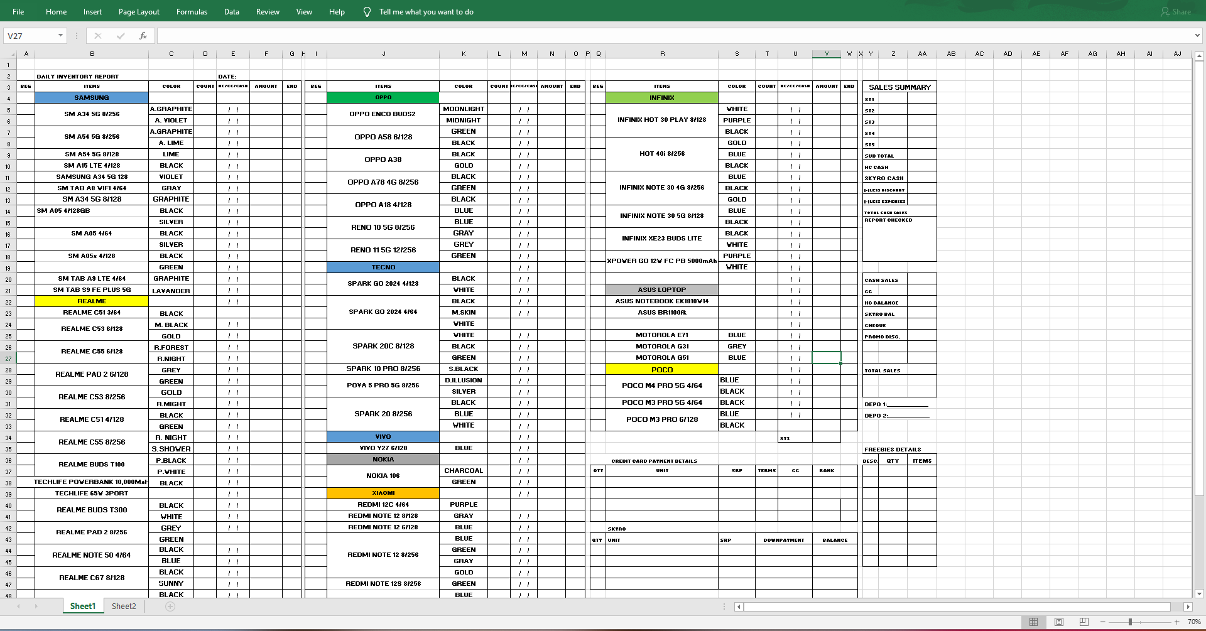Click the LAVANDER color cell
This screenshot has height=631, width=1206.
pos(171,291)
